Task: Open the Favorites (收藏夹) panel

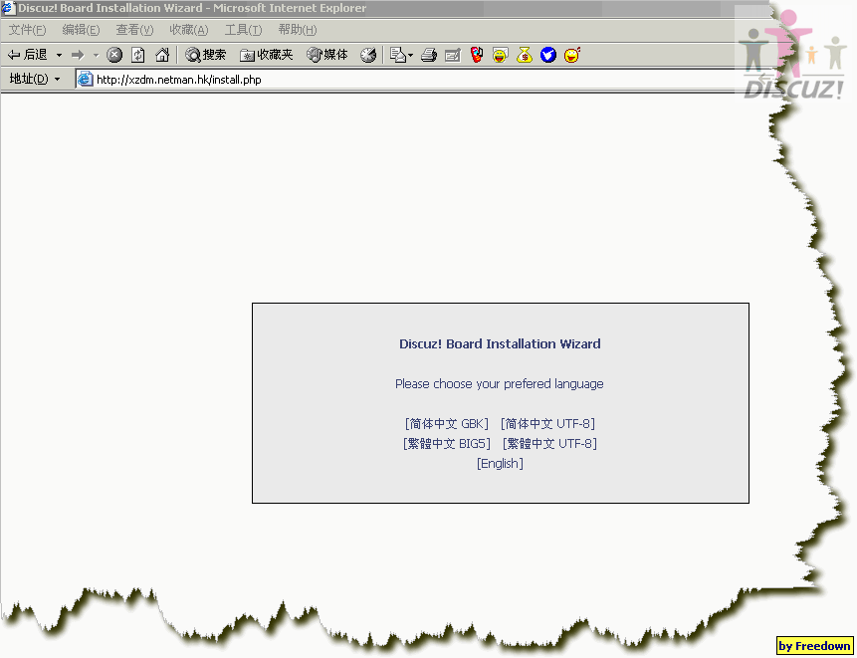Action: tap(267, 55)
